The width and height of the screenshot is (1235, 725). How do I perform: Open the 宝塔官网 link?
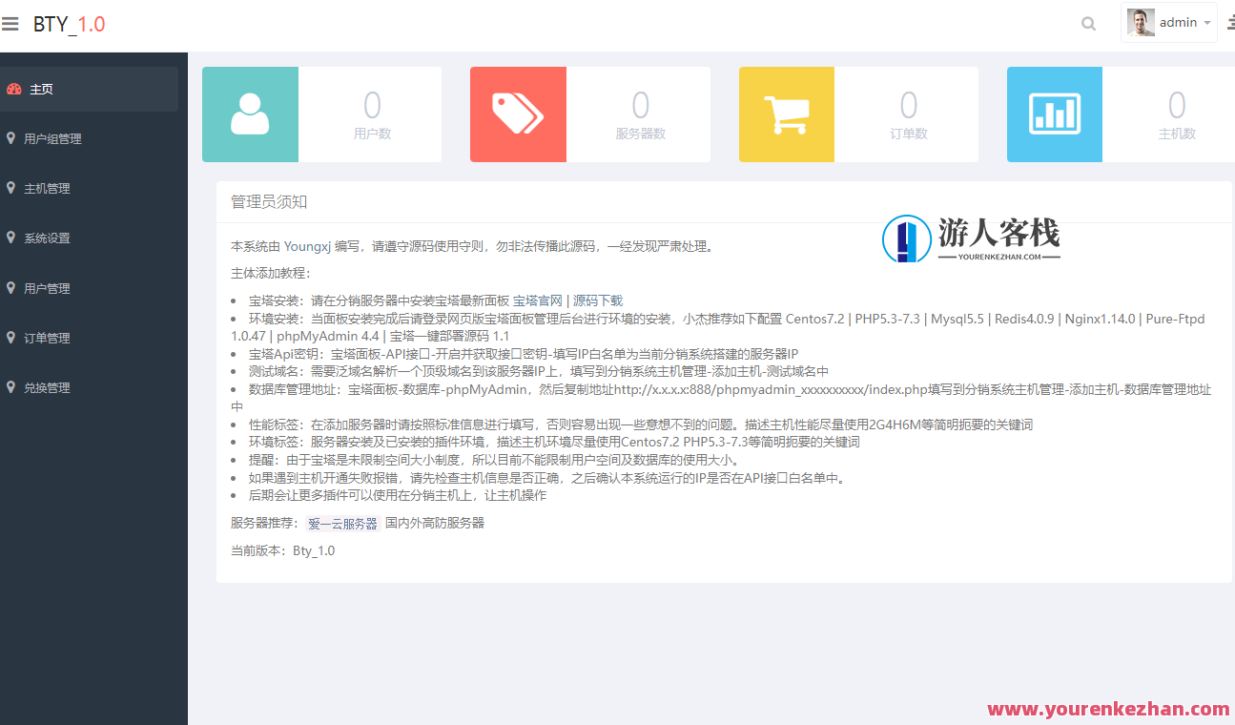coord(539,300)
